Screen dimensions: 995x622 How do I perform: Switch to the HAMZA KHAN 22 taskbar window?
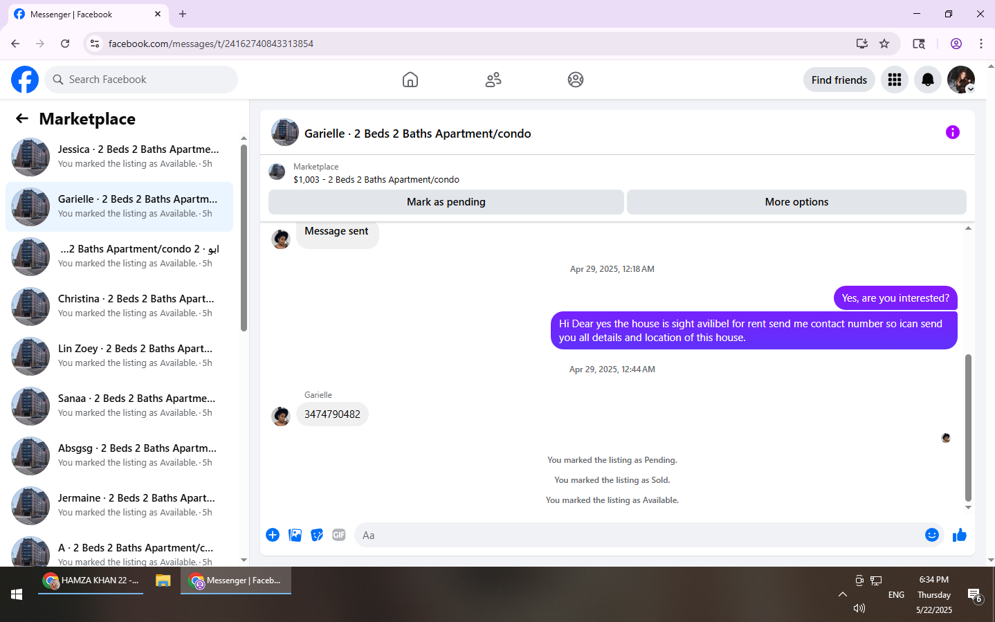pos(91,580)
